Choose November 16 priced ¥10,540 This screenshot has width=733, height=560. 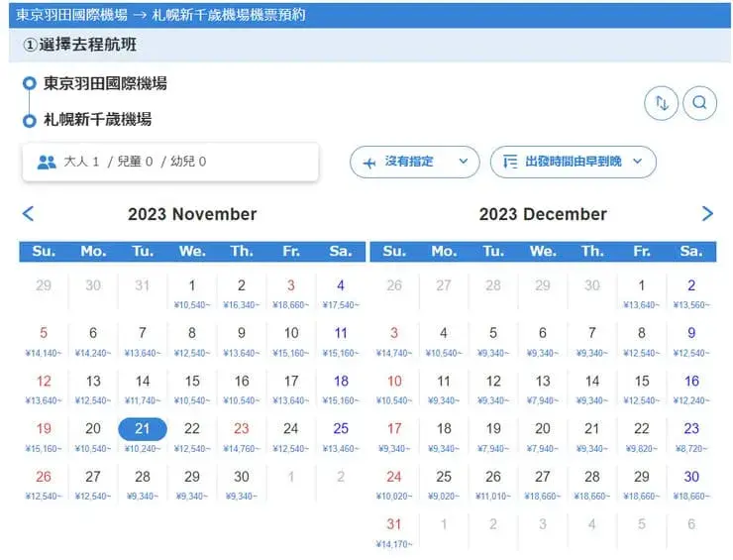242,389
